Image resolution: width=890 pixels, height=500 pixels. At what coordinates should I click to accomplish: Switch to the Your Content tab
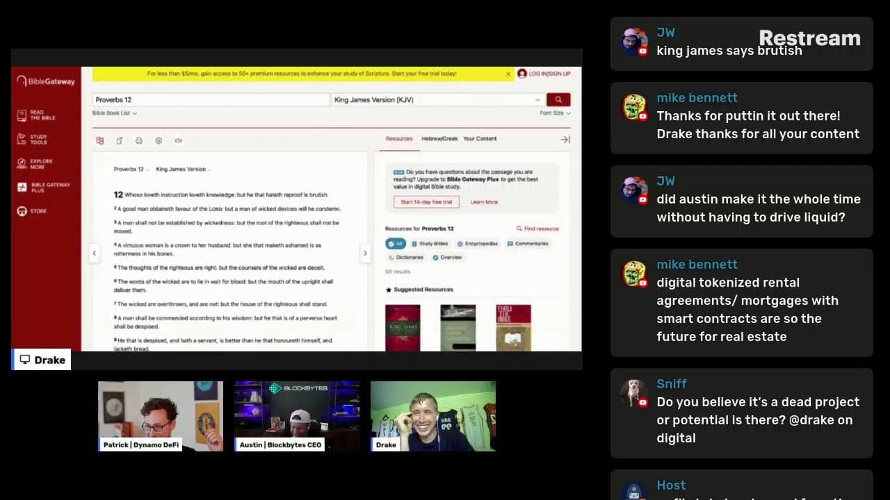click(x=480, y=139)
